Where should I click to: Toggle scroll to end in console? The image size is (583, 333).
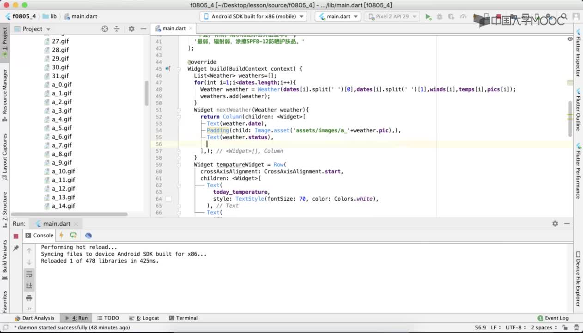[29, 286]
